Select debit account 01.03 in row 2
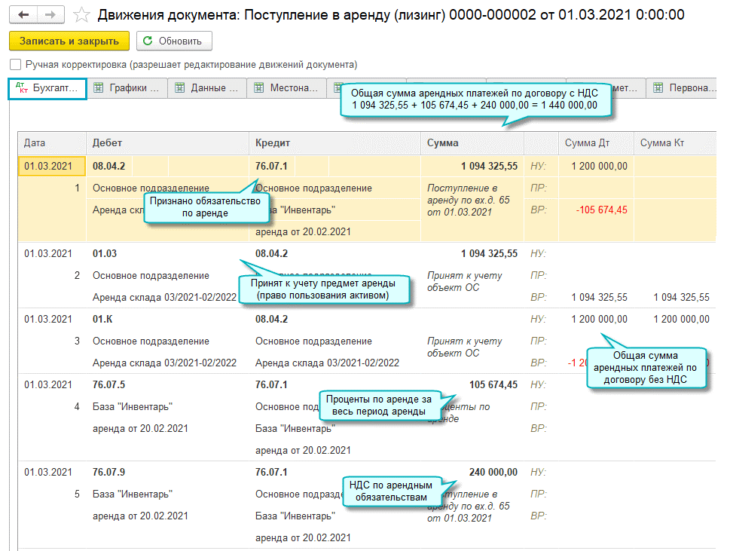Viewport: 730px width, 551px height. tap(105, 253)
